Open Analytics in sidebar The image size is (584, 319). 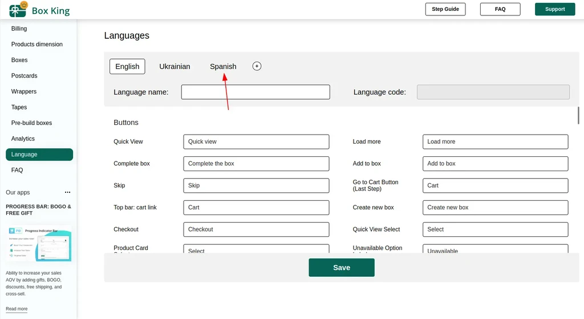(x=23, y=139)
